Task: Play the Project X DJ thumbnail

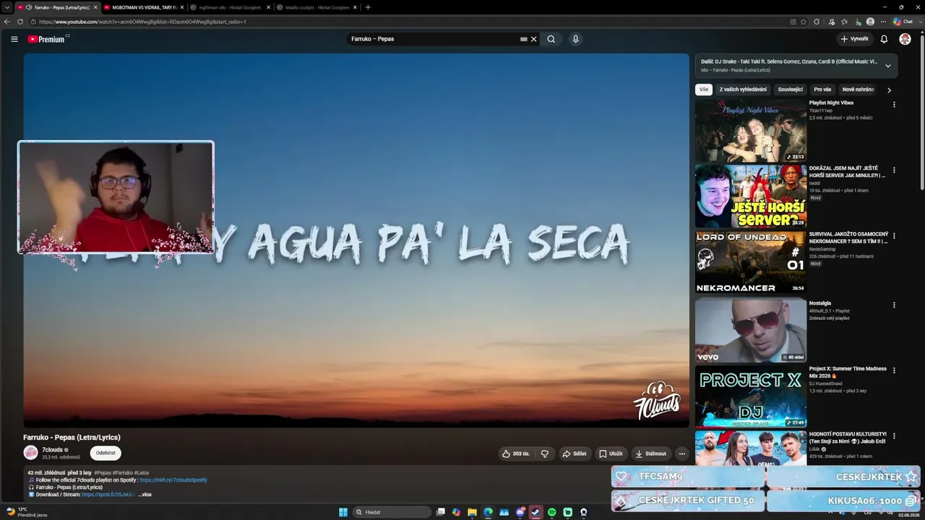Action: click(751, 396)
